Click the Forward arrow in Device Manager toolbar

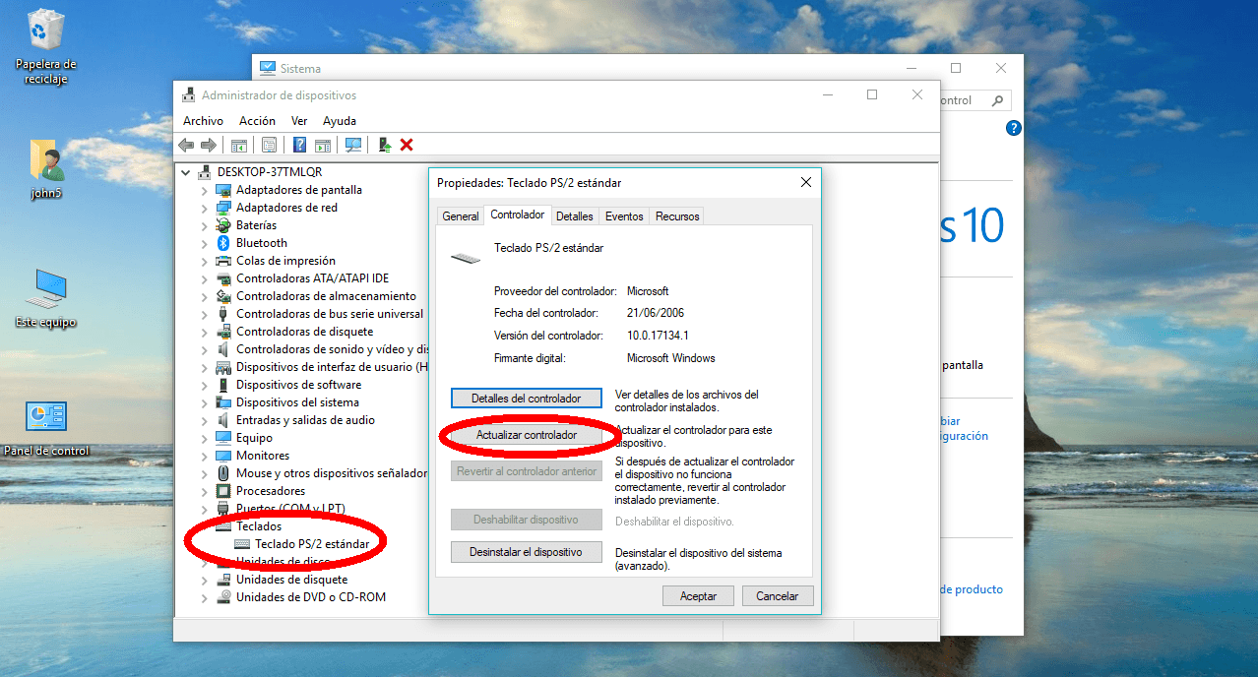(x=209, y=145)
